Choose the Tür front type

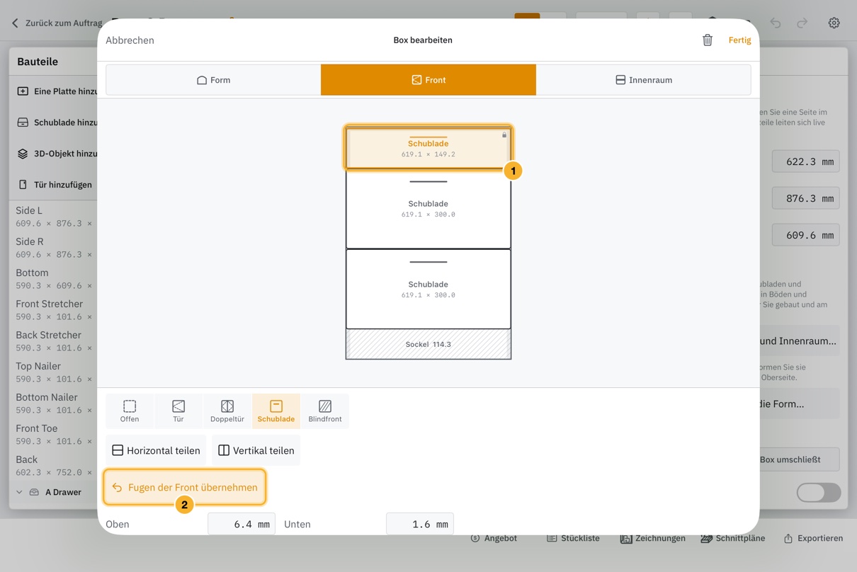(x=178, y=411)
